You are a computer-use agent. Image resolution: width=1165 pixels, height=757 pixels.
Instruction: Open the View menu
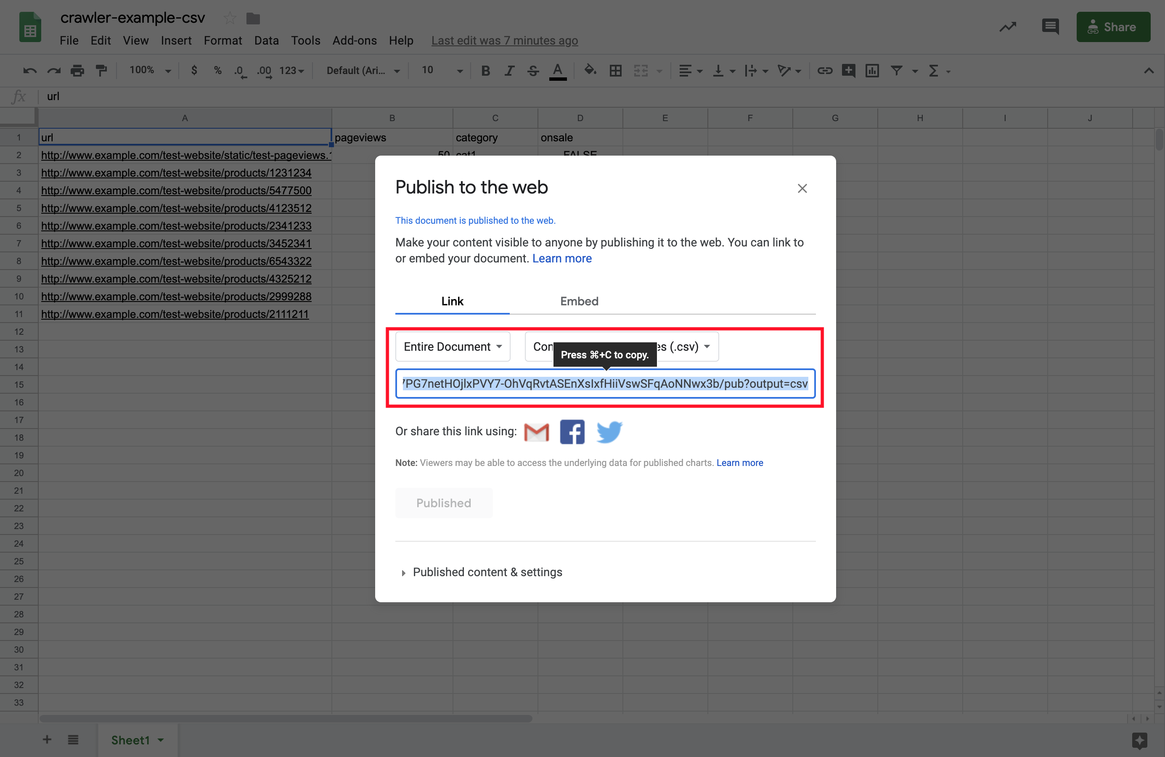click(135, 40)
